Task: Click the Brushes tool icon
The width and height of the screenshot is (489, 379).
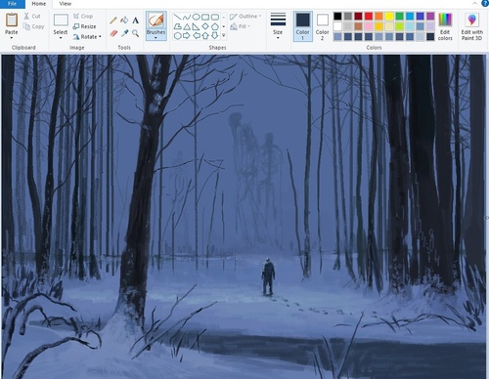Action: coord(156,21)
